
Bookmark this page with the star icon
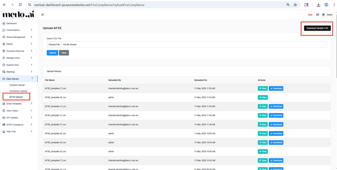[295, 5]
